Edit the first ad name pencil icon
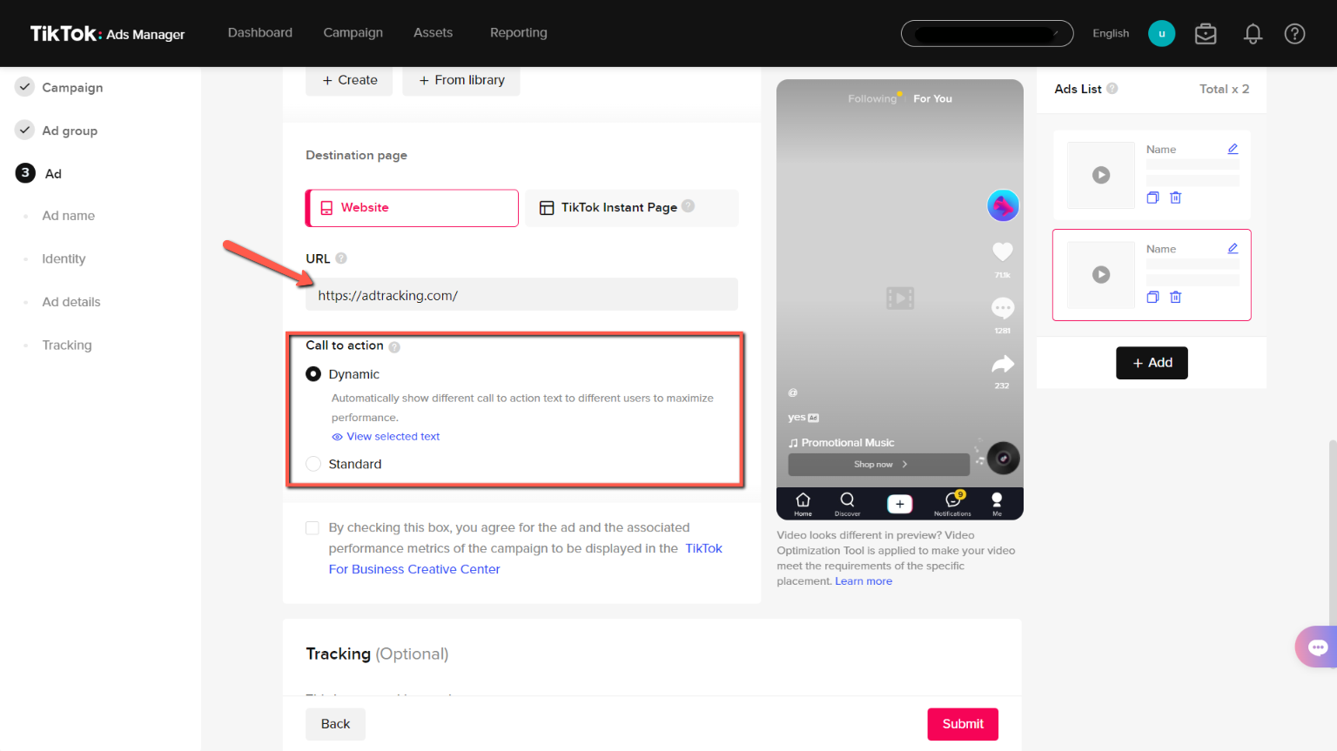This screenshot has width=1337, height=751. [1233, 149]
